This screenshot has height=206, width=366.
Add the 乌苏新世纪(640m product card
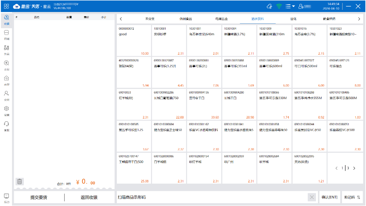tap(204, 41)
